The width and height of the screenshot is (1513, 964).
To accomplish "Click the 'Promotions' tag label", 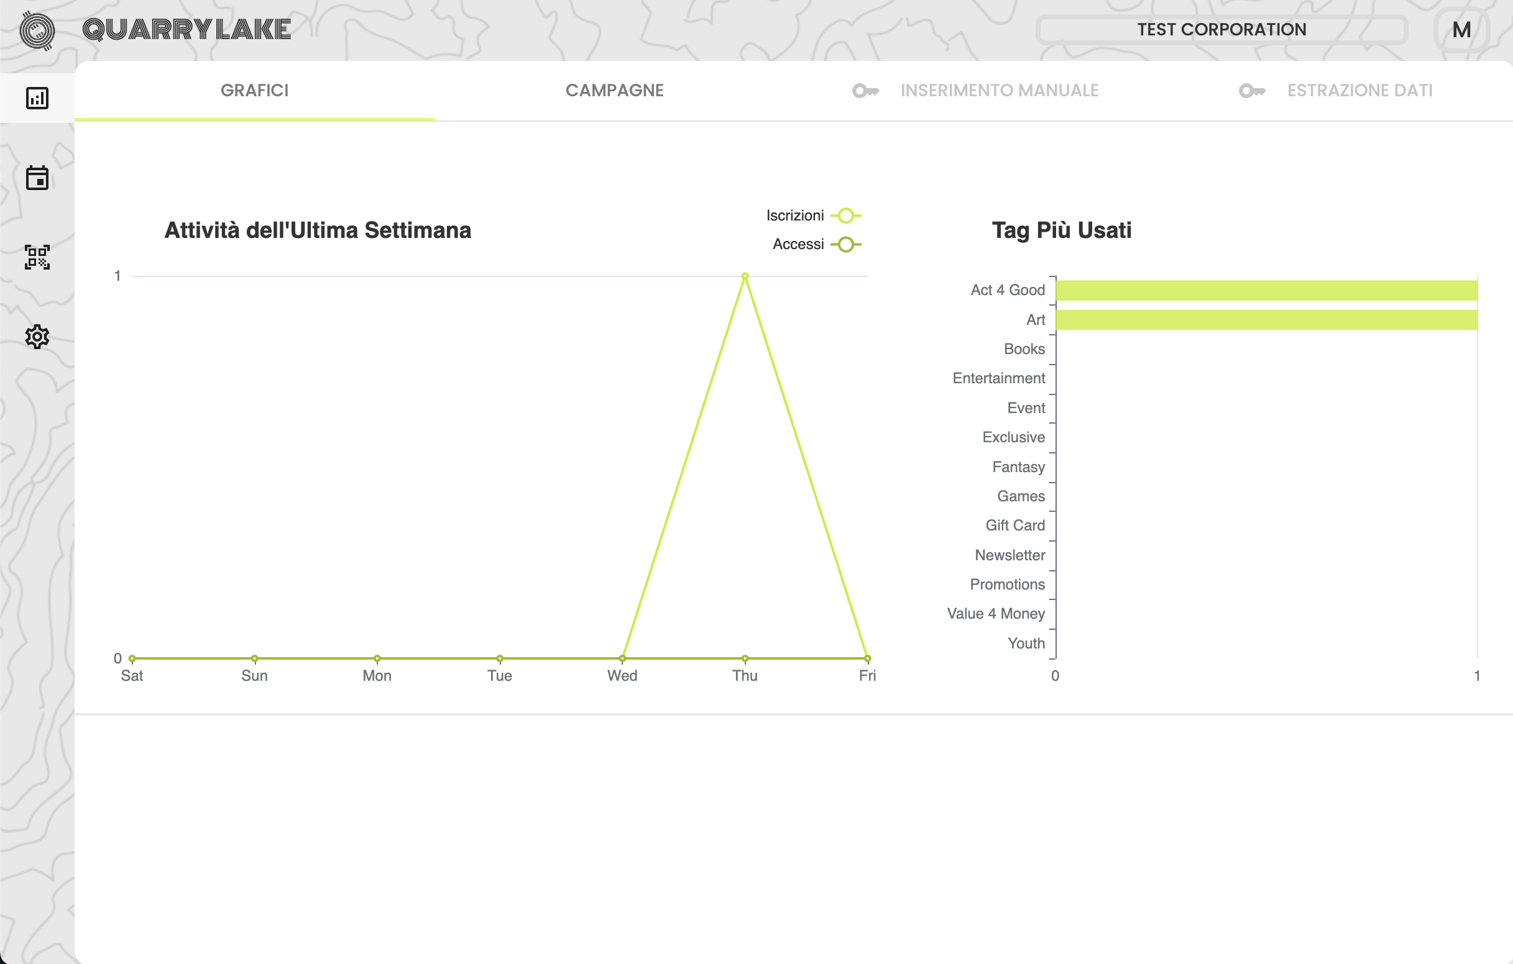I will (x=1007, y=584).
